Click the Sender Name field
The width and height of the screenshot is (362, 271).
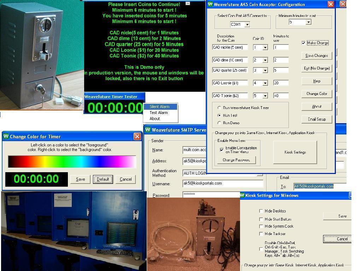pos(194,150)
